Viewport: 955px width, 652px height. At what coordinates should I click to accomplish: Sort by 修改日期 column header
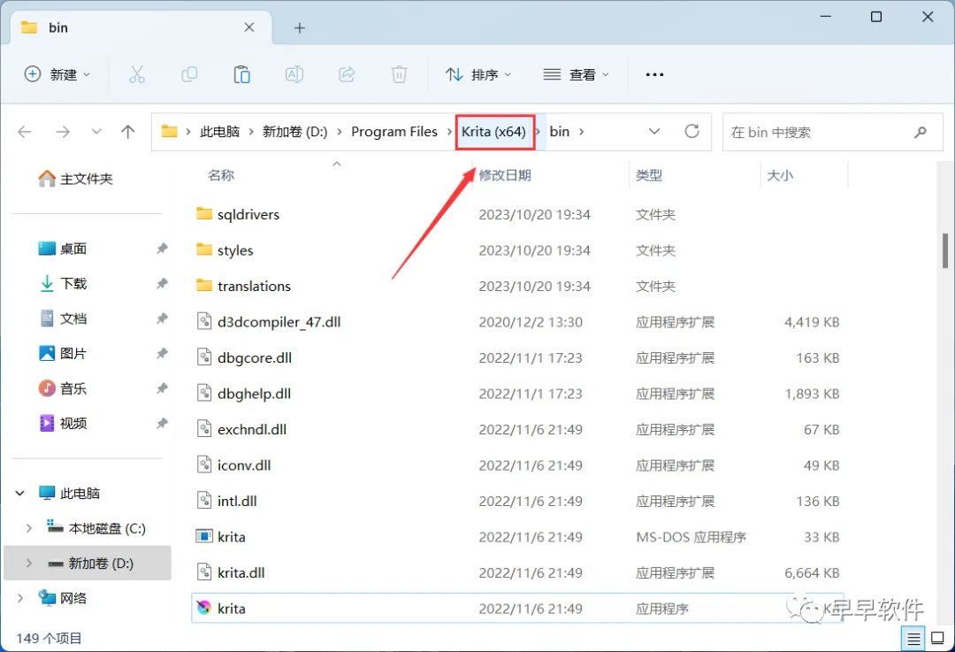(x=505, y=175)
